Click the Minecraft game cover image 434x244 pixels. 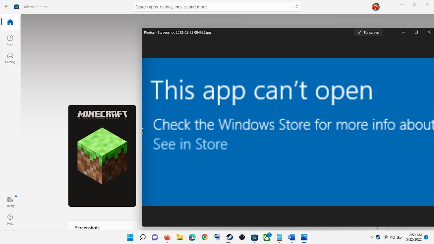click(x=102, y=156)
